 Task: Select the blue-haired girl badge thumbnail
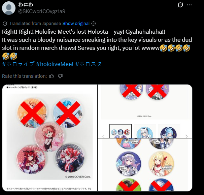click(x=169, y=131)
